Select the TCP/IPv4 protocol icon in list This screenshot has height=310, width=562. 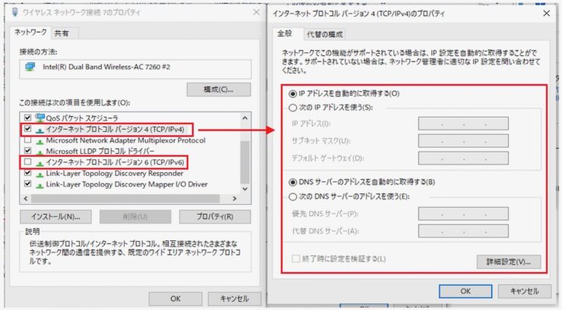tap(39, 130)
